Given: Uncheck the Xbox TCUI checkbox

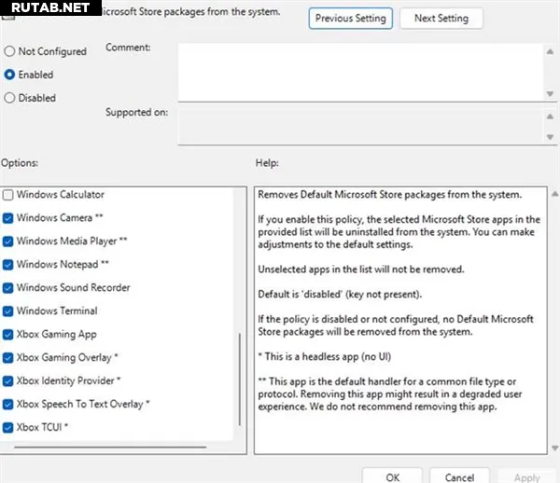Looking at the screenshot, I should point(7,427).
